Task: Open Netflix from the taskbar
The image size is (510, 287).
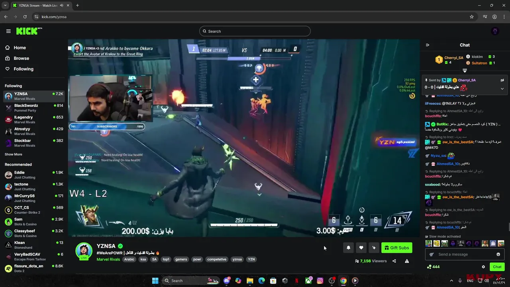Action: pyautogui.click(x=296, y=281)
